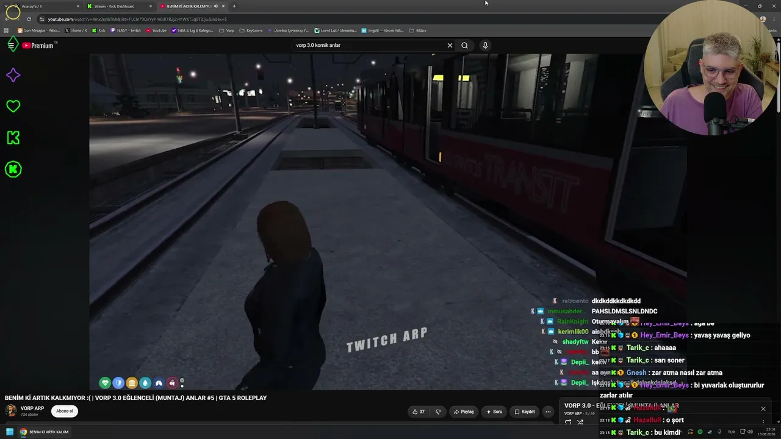Click the video title text BENİM Kİ ARTIK KALKMIYOR

[135, 398]
